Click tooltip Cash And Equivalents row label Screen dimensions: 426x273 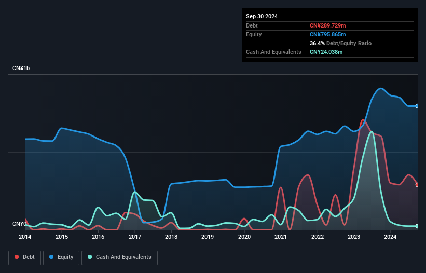273,52
